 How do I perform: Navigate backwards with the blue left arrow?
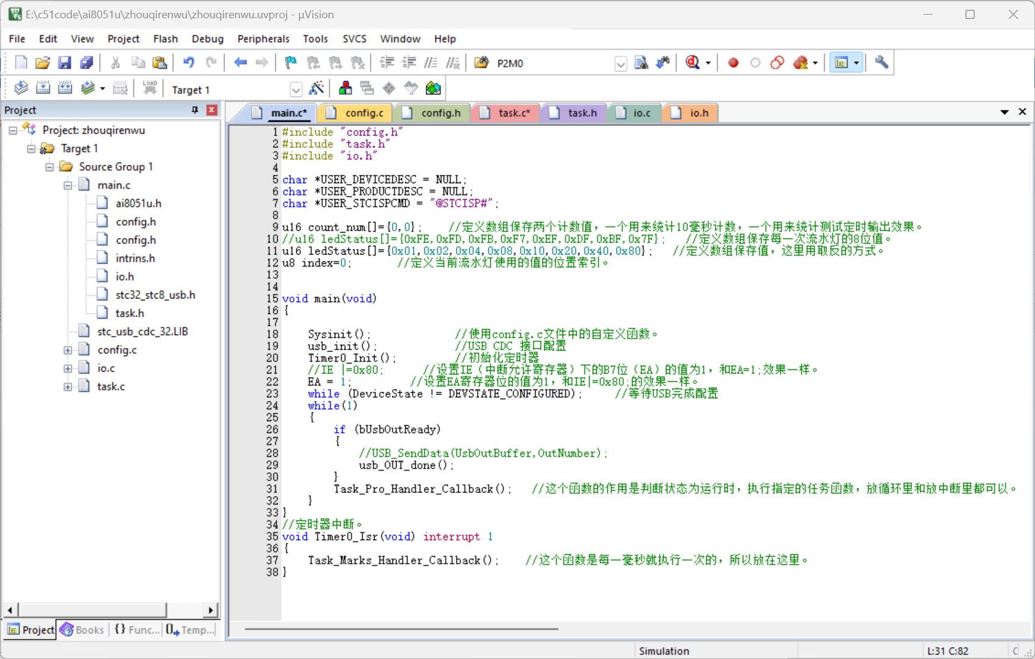tap(240, 63)
